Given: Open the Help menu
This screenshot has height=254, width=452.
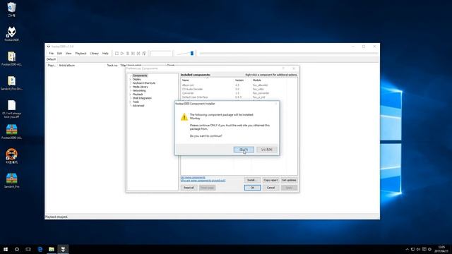Looking at the screenshot, I should 105,54.
